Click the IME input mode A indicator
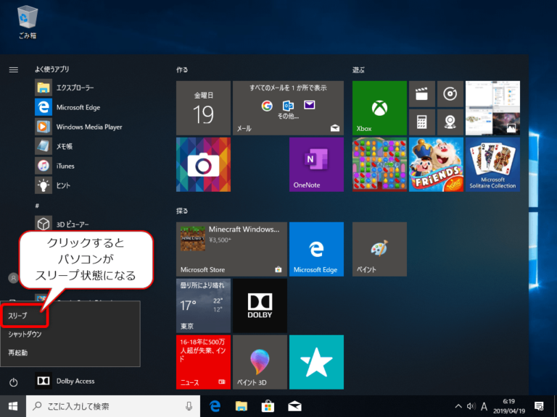557x417 pixels. pos(484,406)
